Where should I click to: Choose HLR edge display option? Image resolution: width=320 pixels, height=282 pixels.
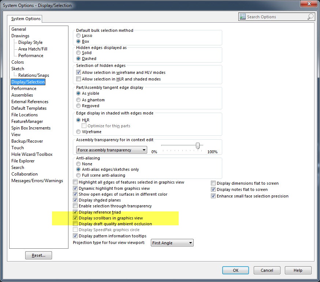pyautogui.click(x=78, y=120)
